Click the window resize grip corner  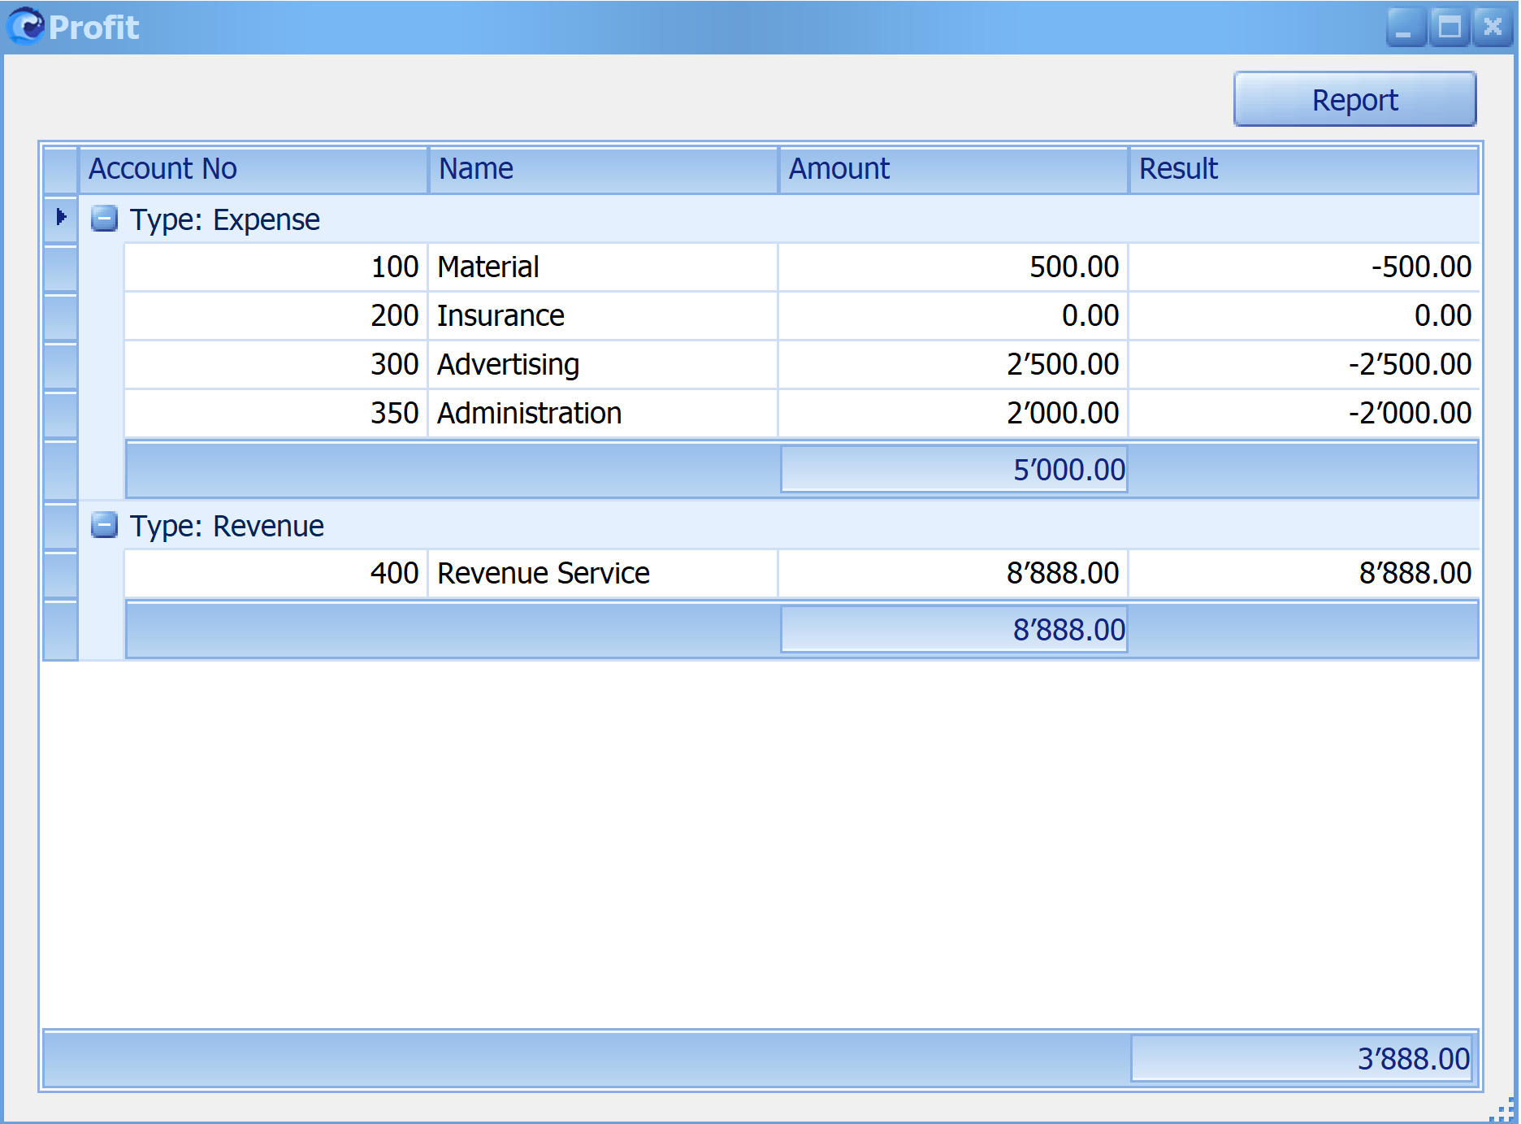tap(1503, 1110)
